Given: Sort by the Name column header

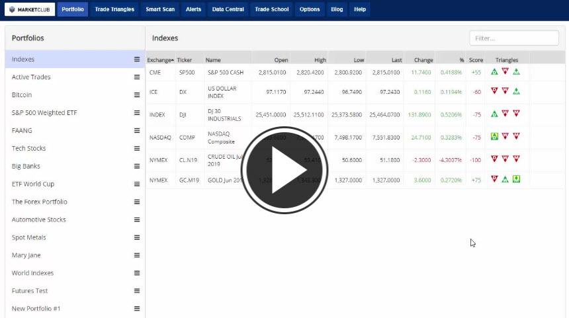Looking at the screenshot, I should click(x=213, y=60).
